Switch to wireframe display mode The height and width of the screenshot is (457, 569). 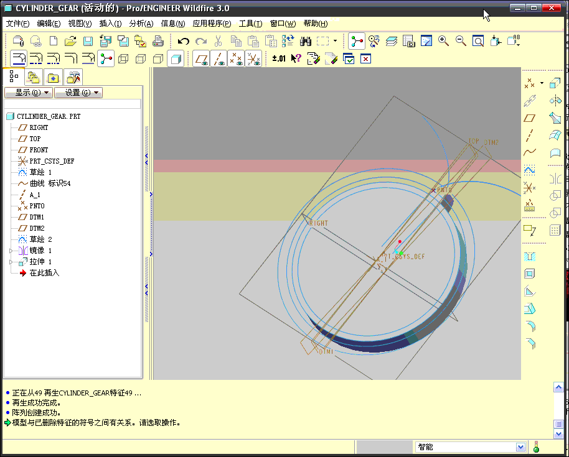(x=123, y=58)
